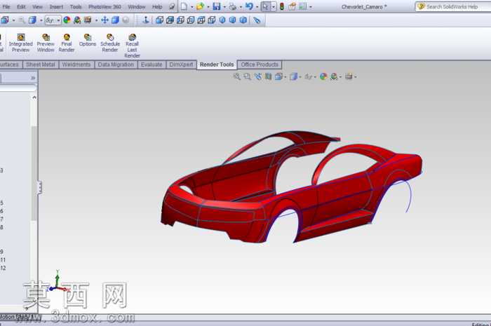The image size is (491, 326).
Task: Click the Normal To anchor icon
Action: pos(145,20)
